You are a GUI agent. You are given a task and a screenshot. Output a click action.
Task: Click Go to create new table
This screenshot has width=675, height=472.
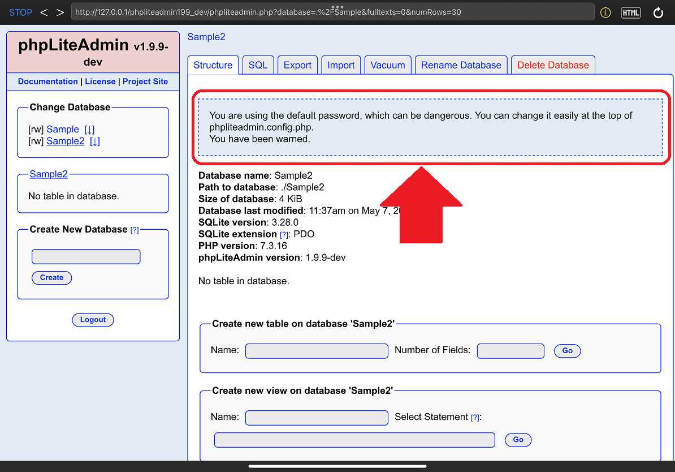click(x=568, y=351)
